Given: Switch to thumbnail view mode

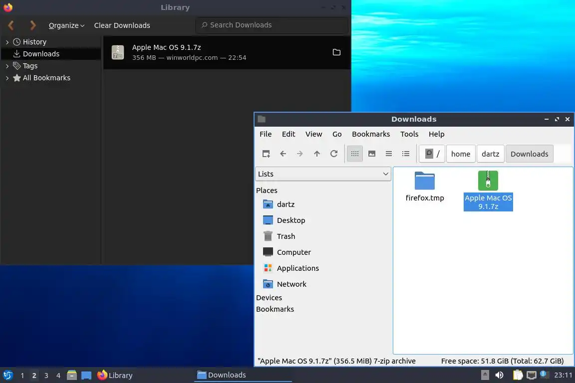Looking at the screenshot, I should (x=372, y=154).
